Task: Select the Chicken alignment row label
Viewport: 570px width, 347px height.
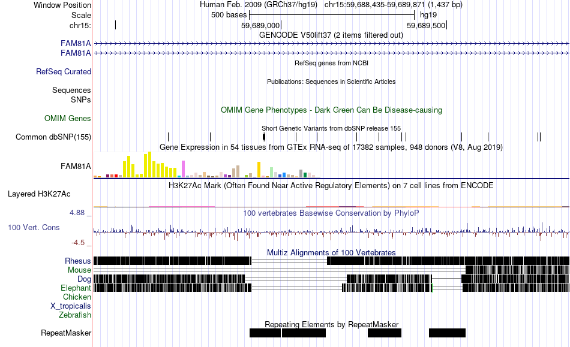Action: (77, 297)
